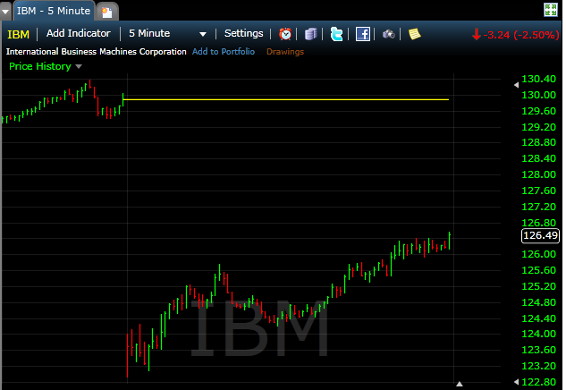
Task: Click the green expand icon at top right
Action: click(x=552, y=10)
